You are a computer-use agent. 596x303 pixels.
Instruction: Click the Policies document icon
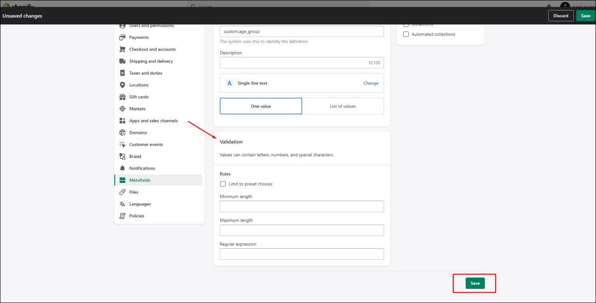coord(122,216)
